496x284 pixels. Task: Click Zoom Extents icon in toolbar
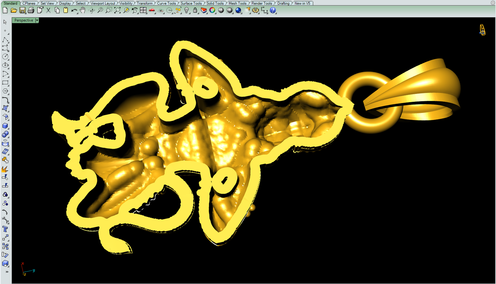point(117,10)
